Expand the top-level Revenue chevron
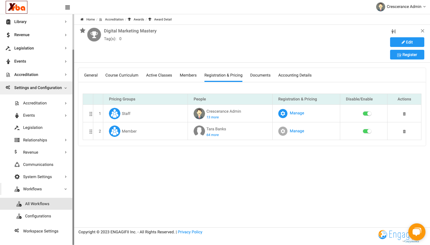 (66, 35)
